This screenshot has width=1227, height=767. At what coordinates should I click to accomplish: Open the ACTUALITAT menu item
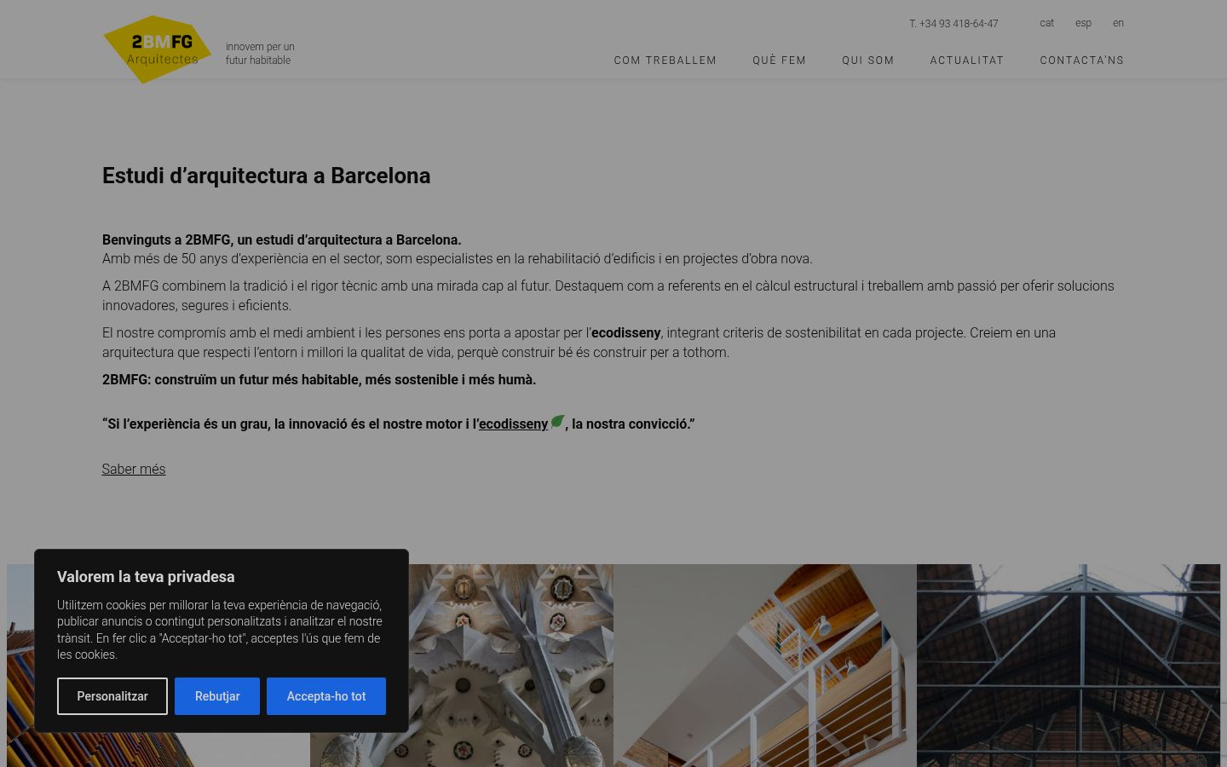(x=967, y=61)
